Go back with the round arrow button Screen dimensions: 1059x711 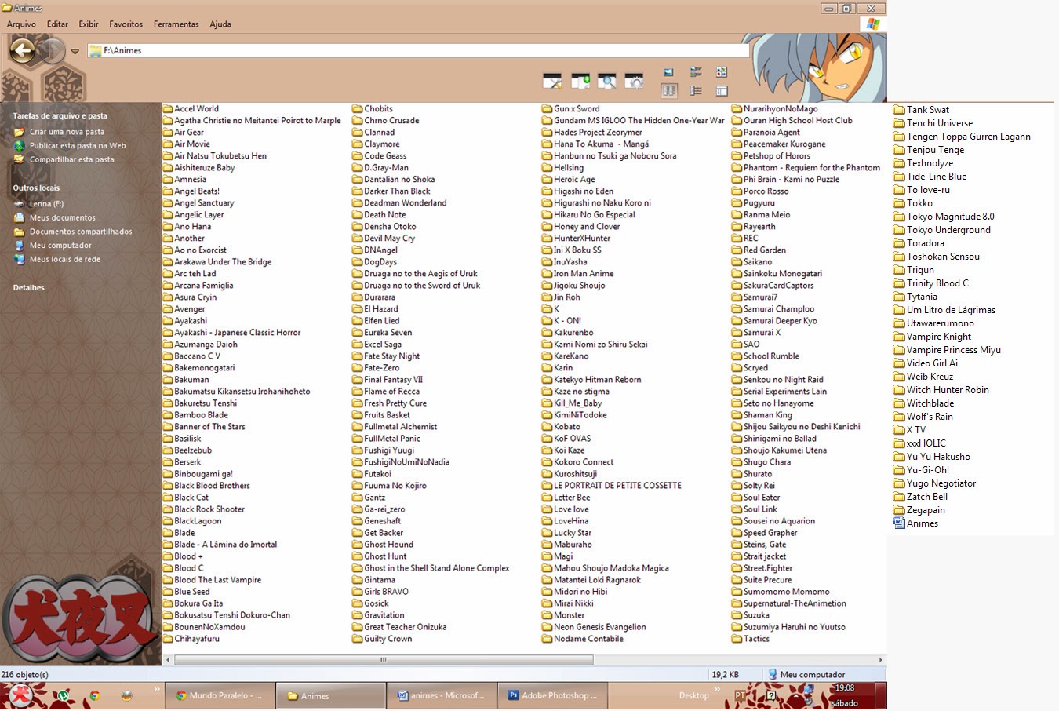(x=23, y=51)
